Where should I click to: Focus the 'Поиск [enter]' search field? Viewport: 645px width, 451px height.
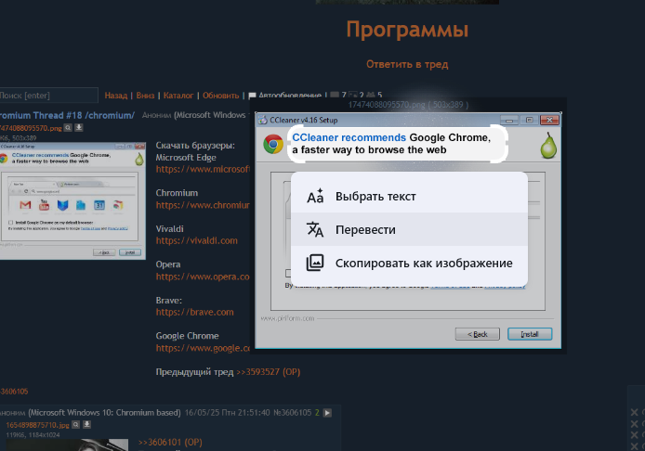pyautogui.click(x=48, y=96)
